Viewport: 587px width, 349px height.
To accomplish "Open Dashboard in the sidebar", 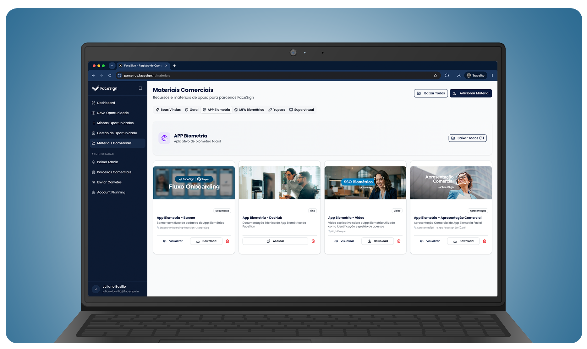I will click(x=118, y=103).
